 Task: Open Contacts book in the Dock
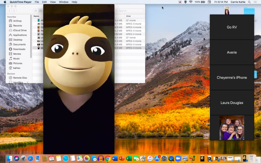(44, 158)
